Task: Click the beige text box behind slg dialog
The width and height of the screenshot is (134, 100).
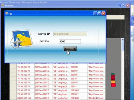Action: point(115,17)
